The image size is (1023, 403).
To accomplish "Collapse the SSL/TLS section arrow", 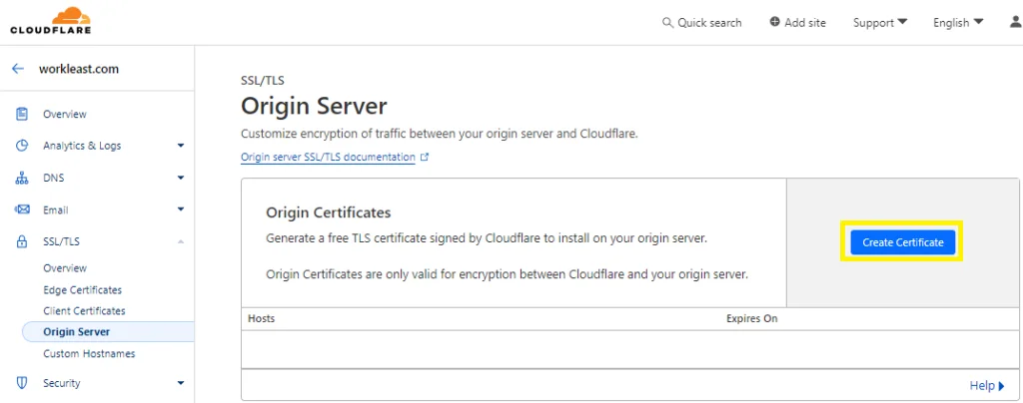I will coord(181,241).
